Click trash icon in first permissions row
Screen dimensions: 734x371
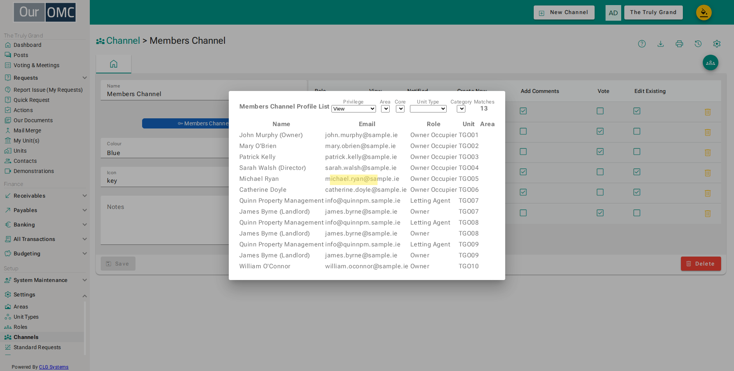click(707, 112)
